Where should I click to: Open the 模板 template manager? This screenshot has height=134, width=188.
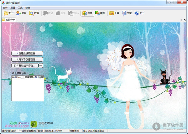click(x=100, y=13)
